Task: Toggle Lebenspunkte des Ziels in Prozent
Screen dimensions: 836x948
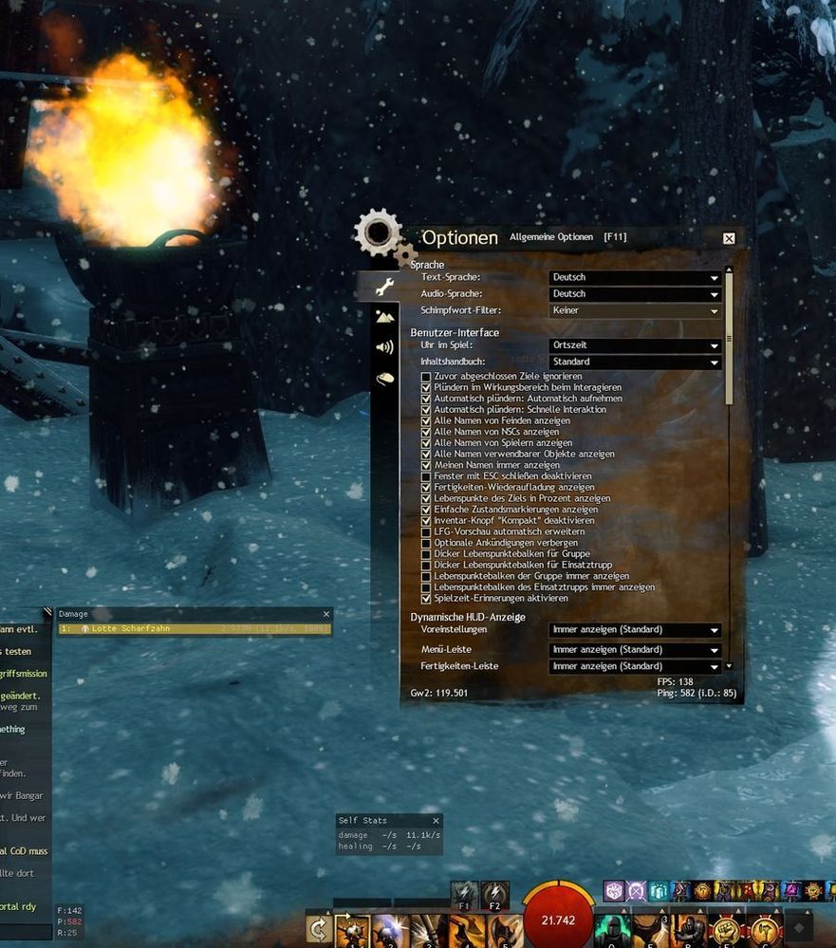Action: click(x=426, y=499)
